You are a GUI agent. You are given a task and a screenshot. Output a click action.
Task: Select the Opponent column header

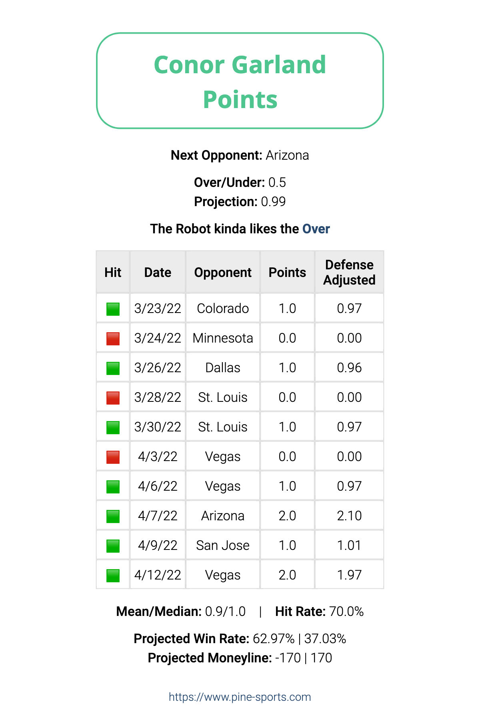tap(223, 272)
